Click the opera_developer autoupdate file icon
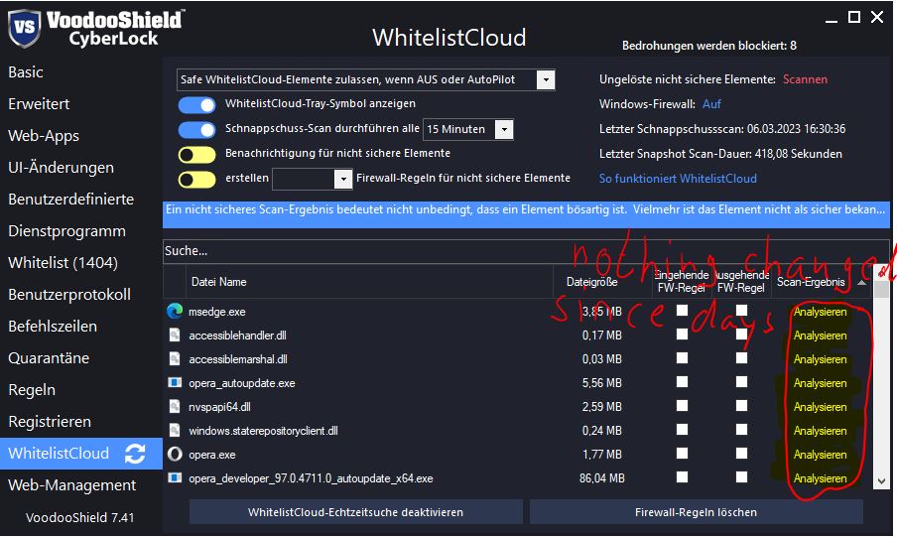897x538 pixels. pyautogui.click(x=175, y=477)
